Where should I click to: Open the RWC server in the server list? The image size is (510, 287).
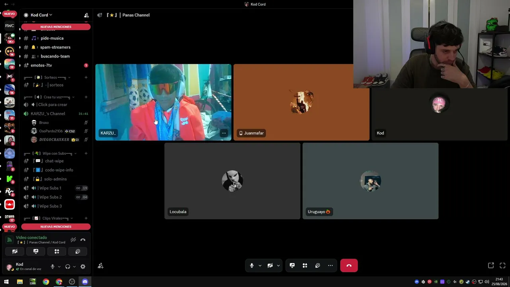coord(10,26)
